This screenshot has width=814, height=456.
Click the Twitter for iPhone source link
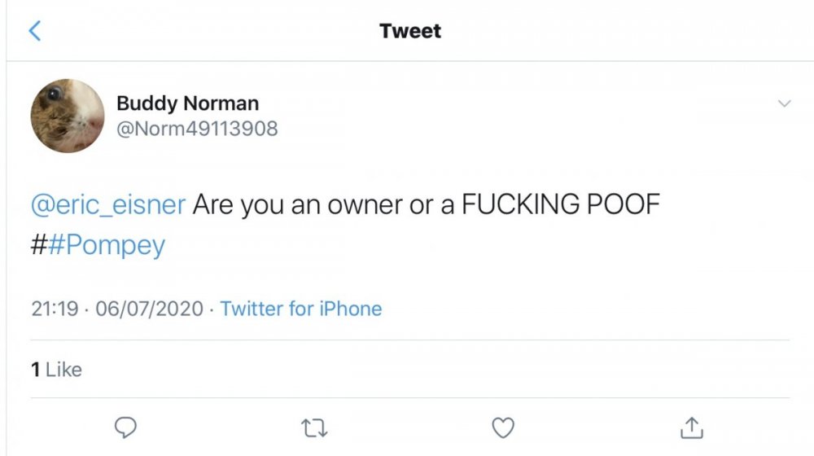300,309
